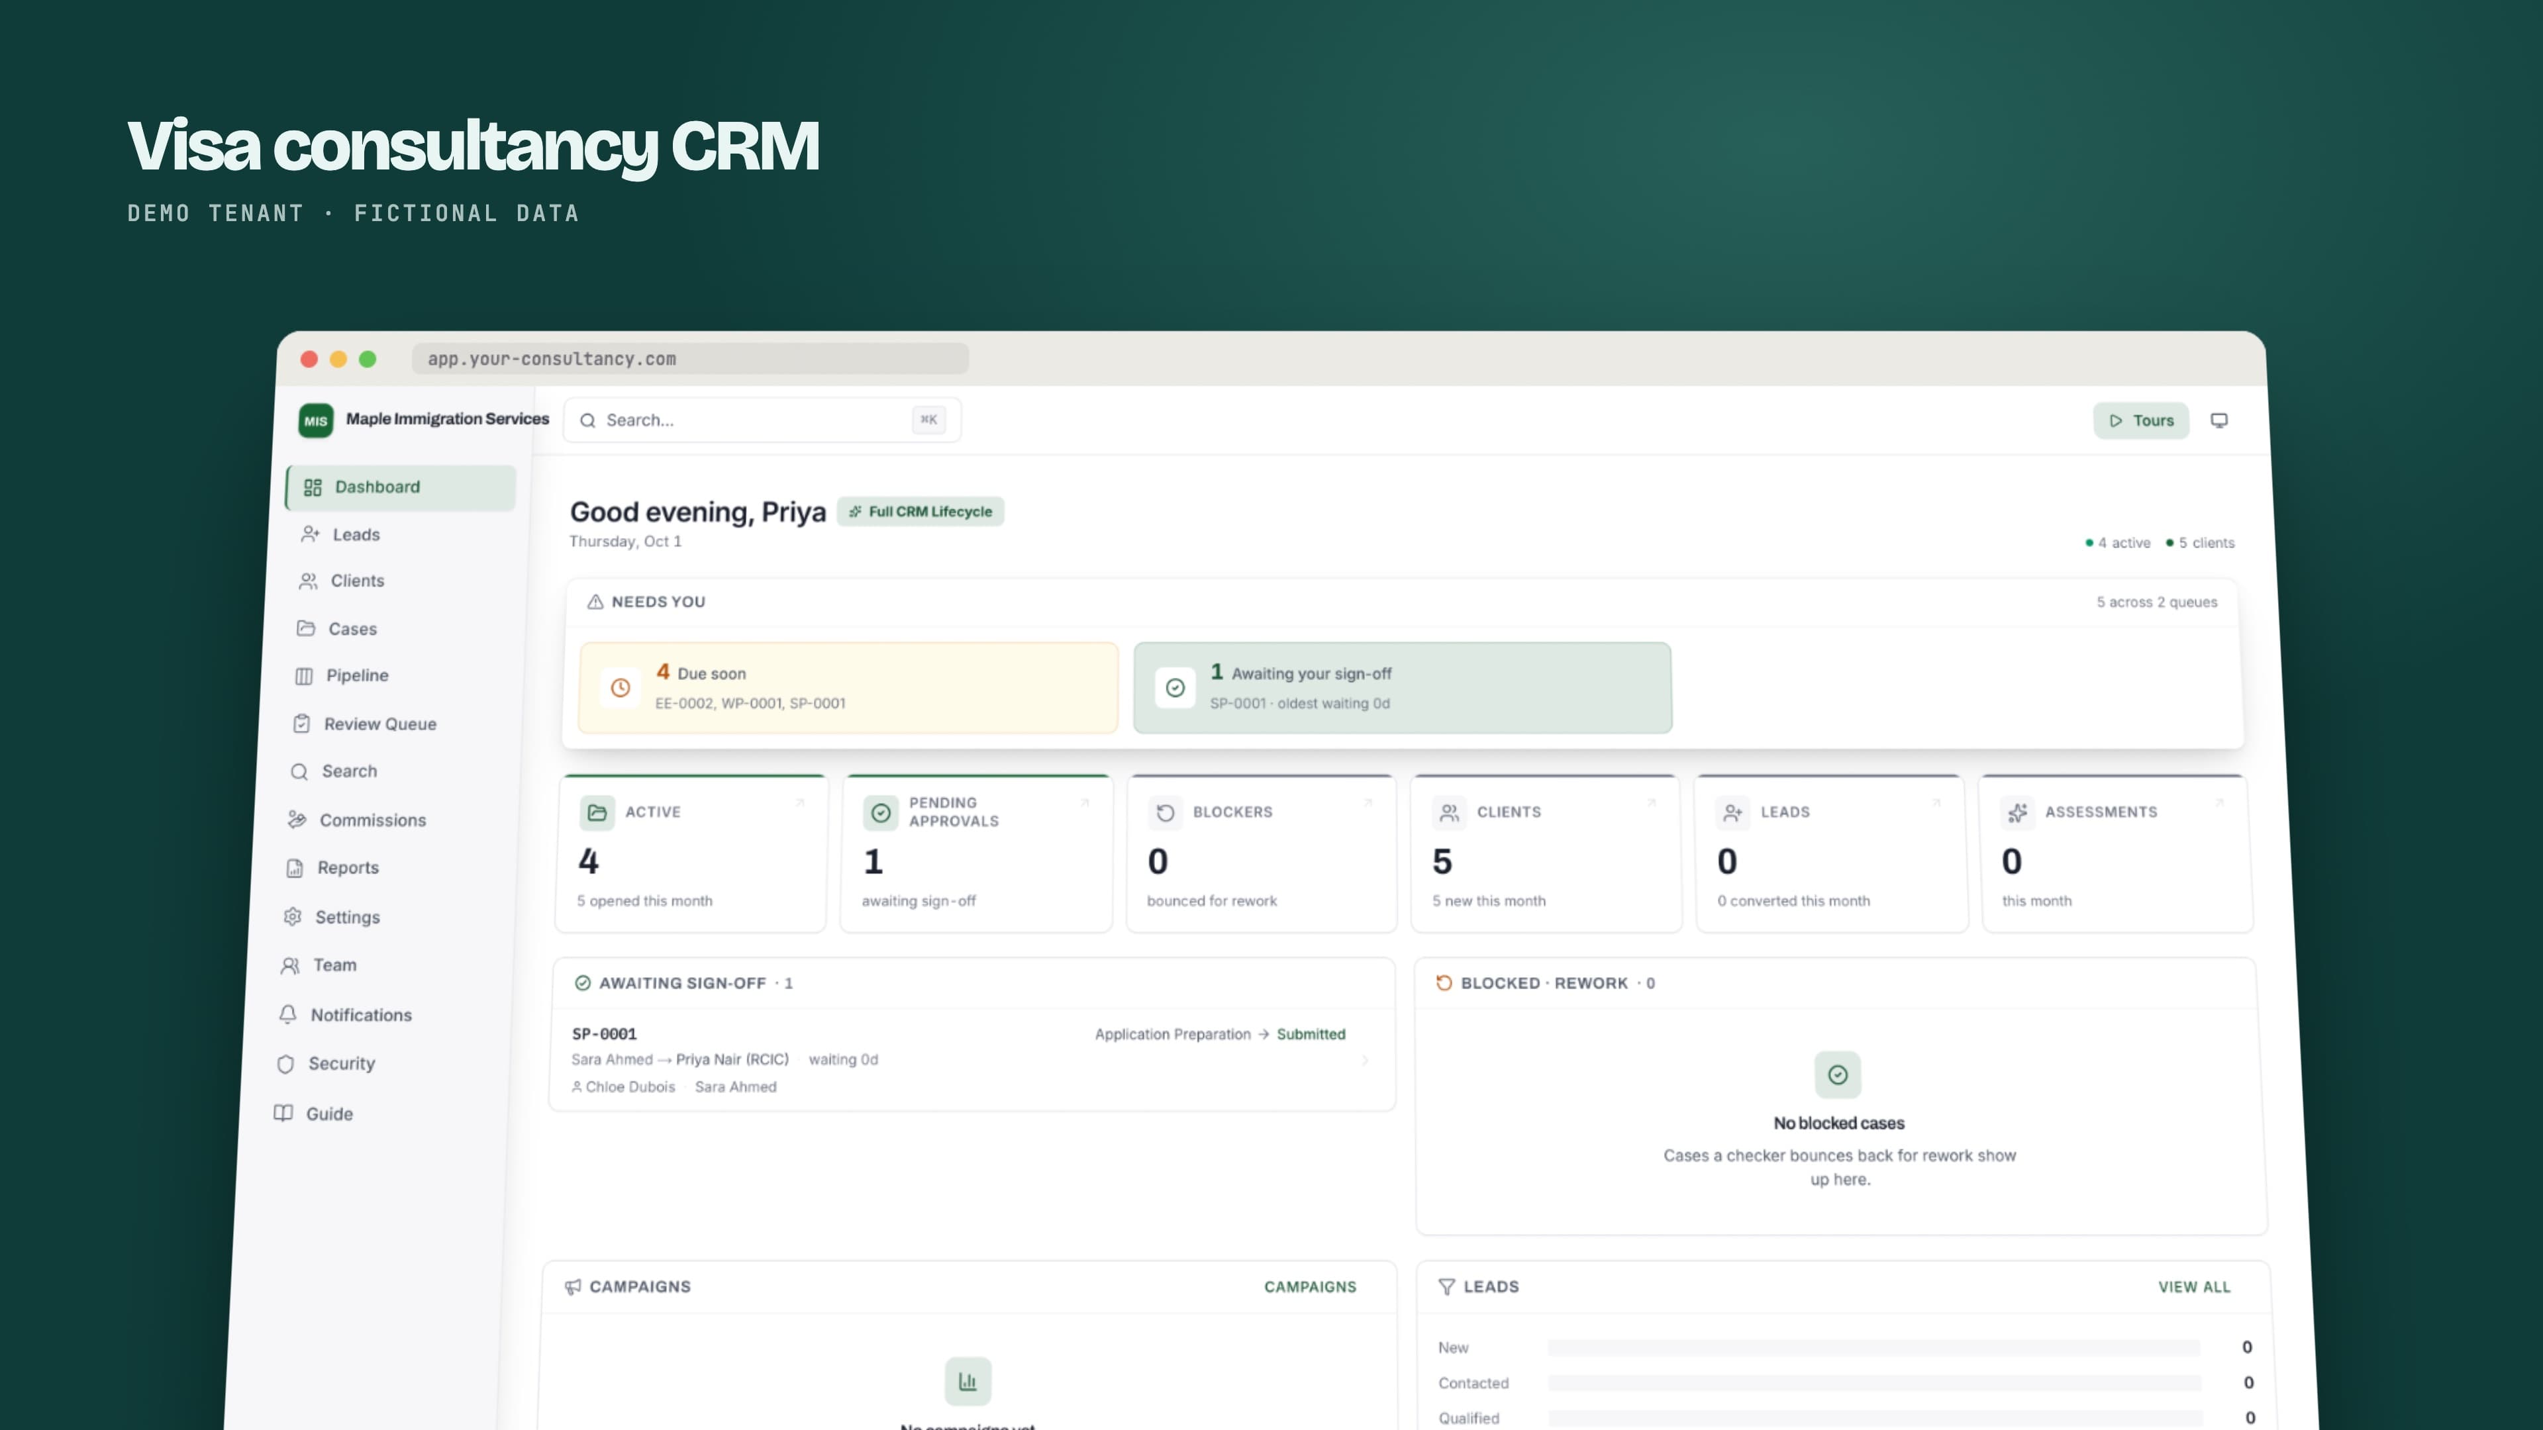The height and width of the screenshot is (1430, 2543).
Task: Click the Reports document icon
Action: click(x=294, y=869)
